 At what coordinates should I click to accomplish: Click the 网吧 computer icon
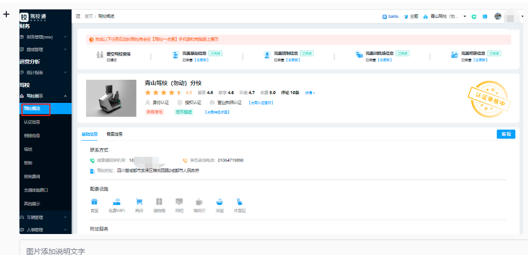[179, 202]
